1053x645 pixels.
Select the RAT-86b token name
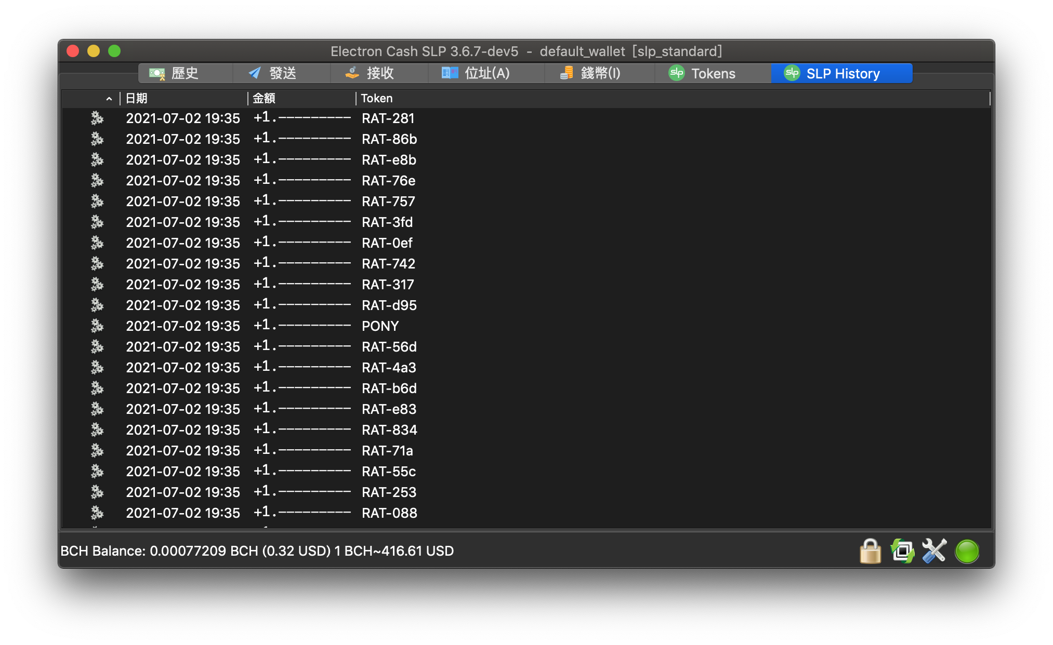coord(389,139)
